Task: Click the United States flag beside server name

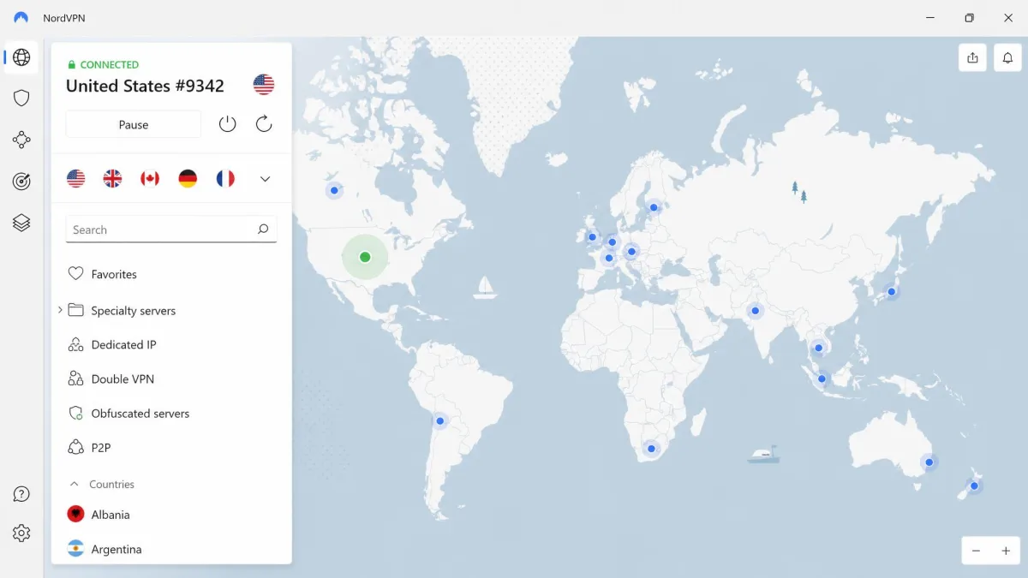Action: click(264, 85)
